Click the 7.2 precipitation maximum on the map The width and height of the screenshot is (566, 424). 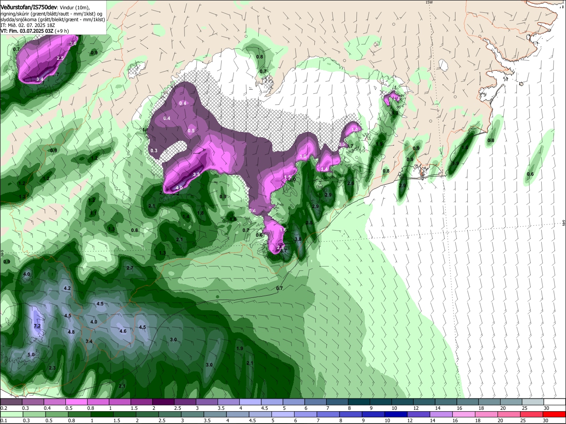click(x=37, y=326)
